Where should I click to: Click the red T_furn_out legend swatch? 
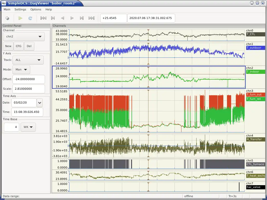tap(255, 94)
